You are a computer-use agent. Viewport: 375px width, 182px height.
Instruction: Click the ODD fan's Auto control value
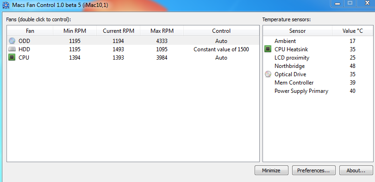tap(221, 41)
